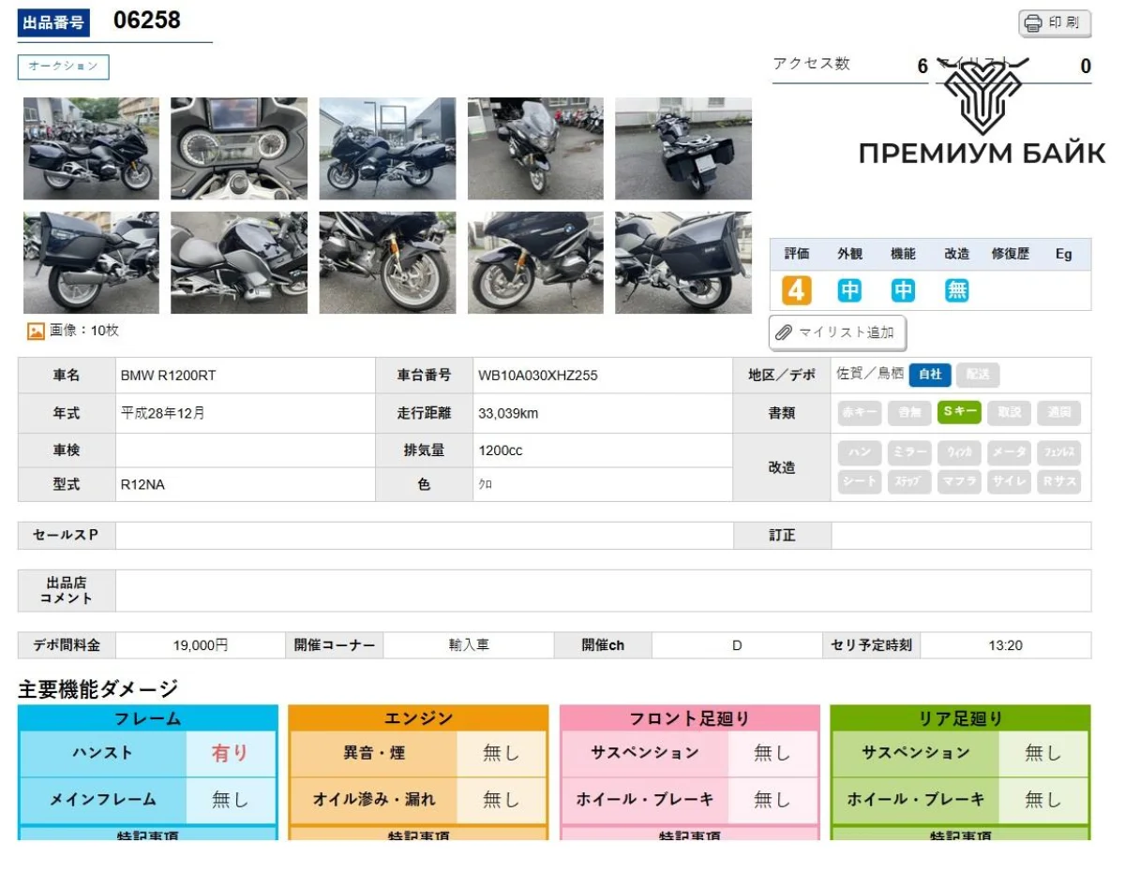Click the image count picture icon
Screen dimensions: 1125x886
(36, 331)
